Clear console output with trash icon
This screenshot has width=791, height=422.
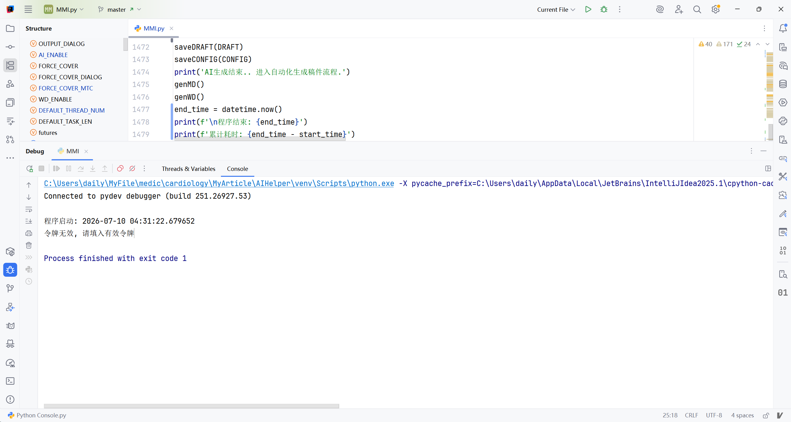[x=29, y=245]
